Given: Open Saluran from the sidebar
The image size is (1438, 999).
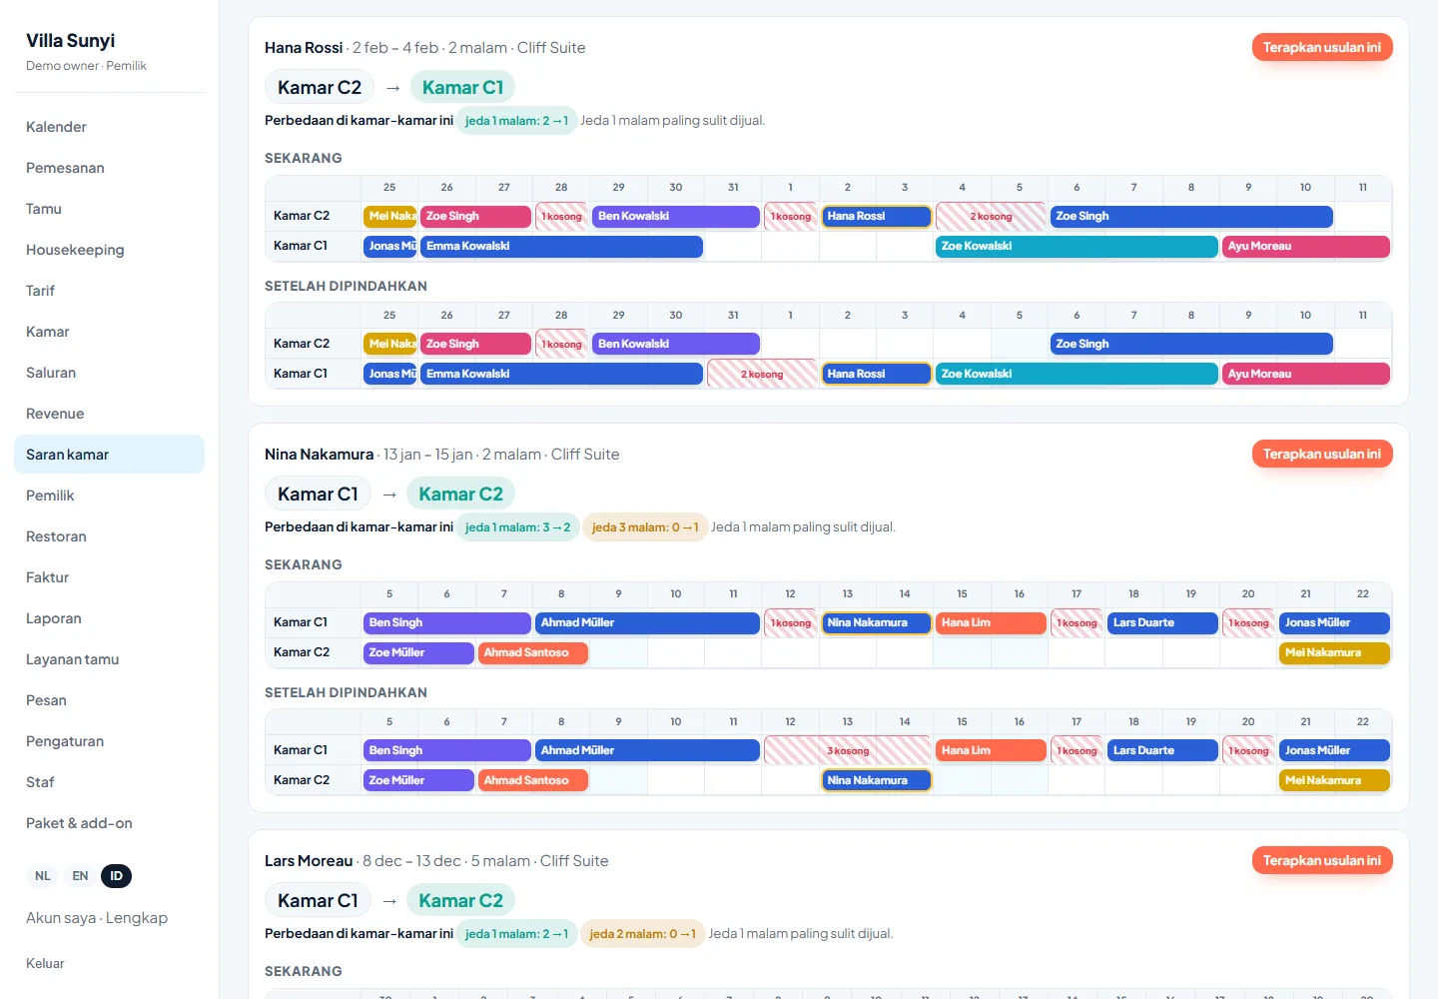Looking at the screenshot, I should (109, 373).
